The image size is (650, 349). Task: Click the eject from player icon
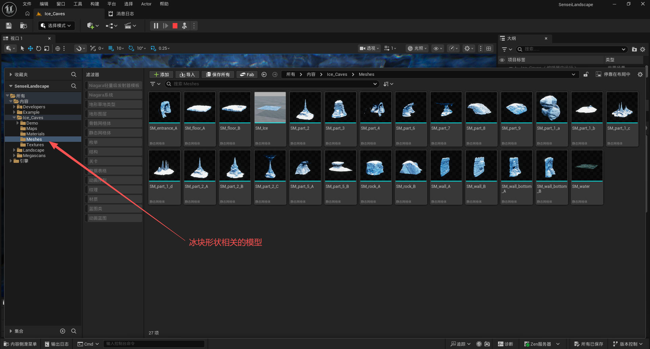pyautogui.click(x=185, y=26)
